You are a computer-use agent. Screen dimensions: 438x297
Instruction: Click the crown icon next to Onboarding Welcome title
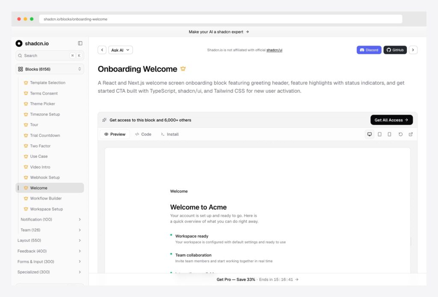(x=183, y=68)
